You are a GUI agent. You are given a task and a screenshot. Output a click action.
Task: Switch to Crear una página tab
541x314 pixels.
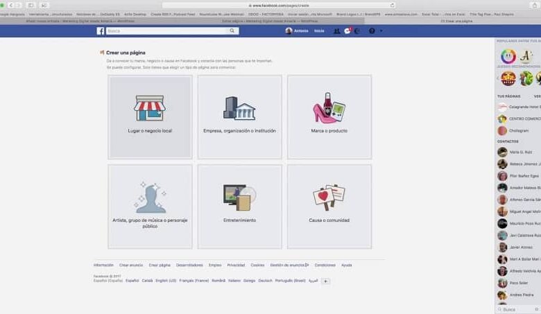pyautogui.click(x=456, y=21)
